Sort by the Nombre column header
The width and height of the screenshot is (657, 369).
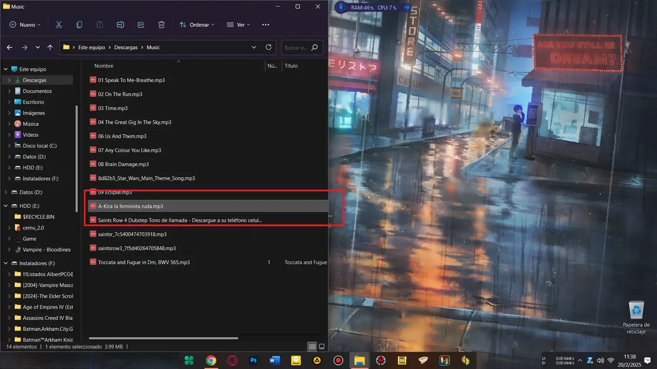point(104,66)
